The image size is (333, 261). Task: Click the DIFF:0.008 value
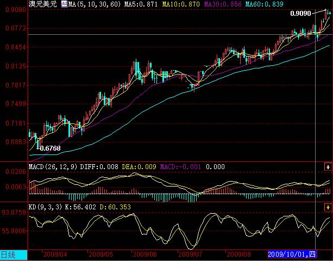[99, 166]
